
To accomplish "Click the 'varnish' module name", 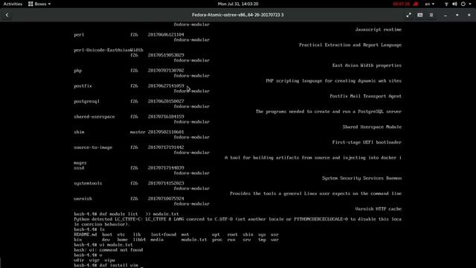I will [83, 199].
